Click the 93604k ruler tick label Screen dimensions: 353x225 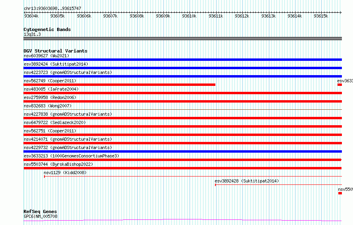(31, 16)
